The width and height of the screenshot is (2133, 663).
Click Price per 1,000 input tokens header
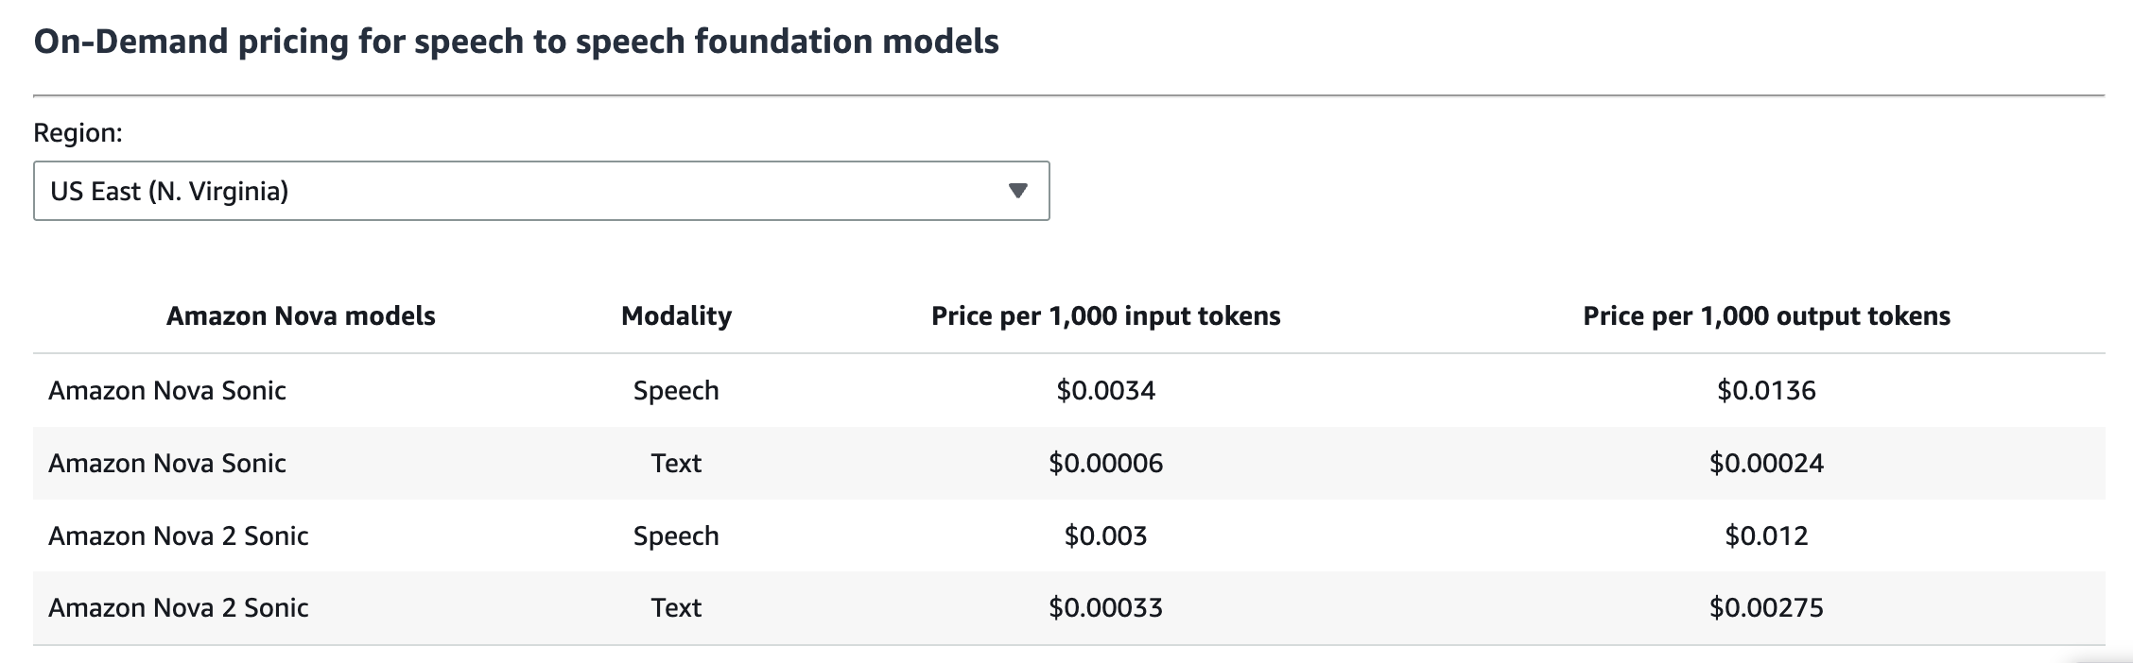tap(1105, 315)
